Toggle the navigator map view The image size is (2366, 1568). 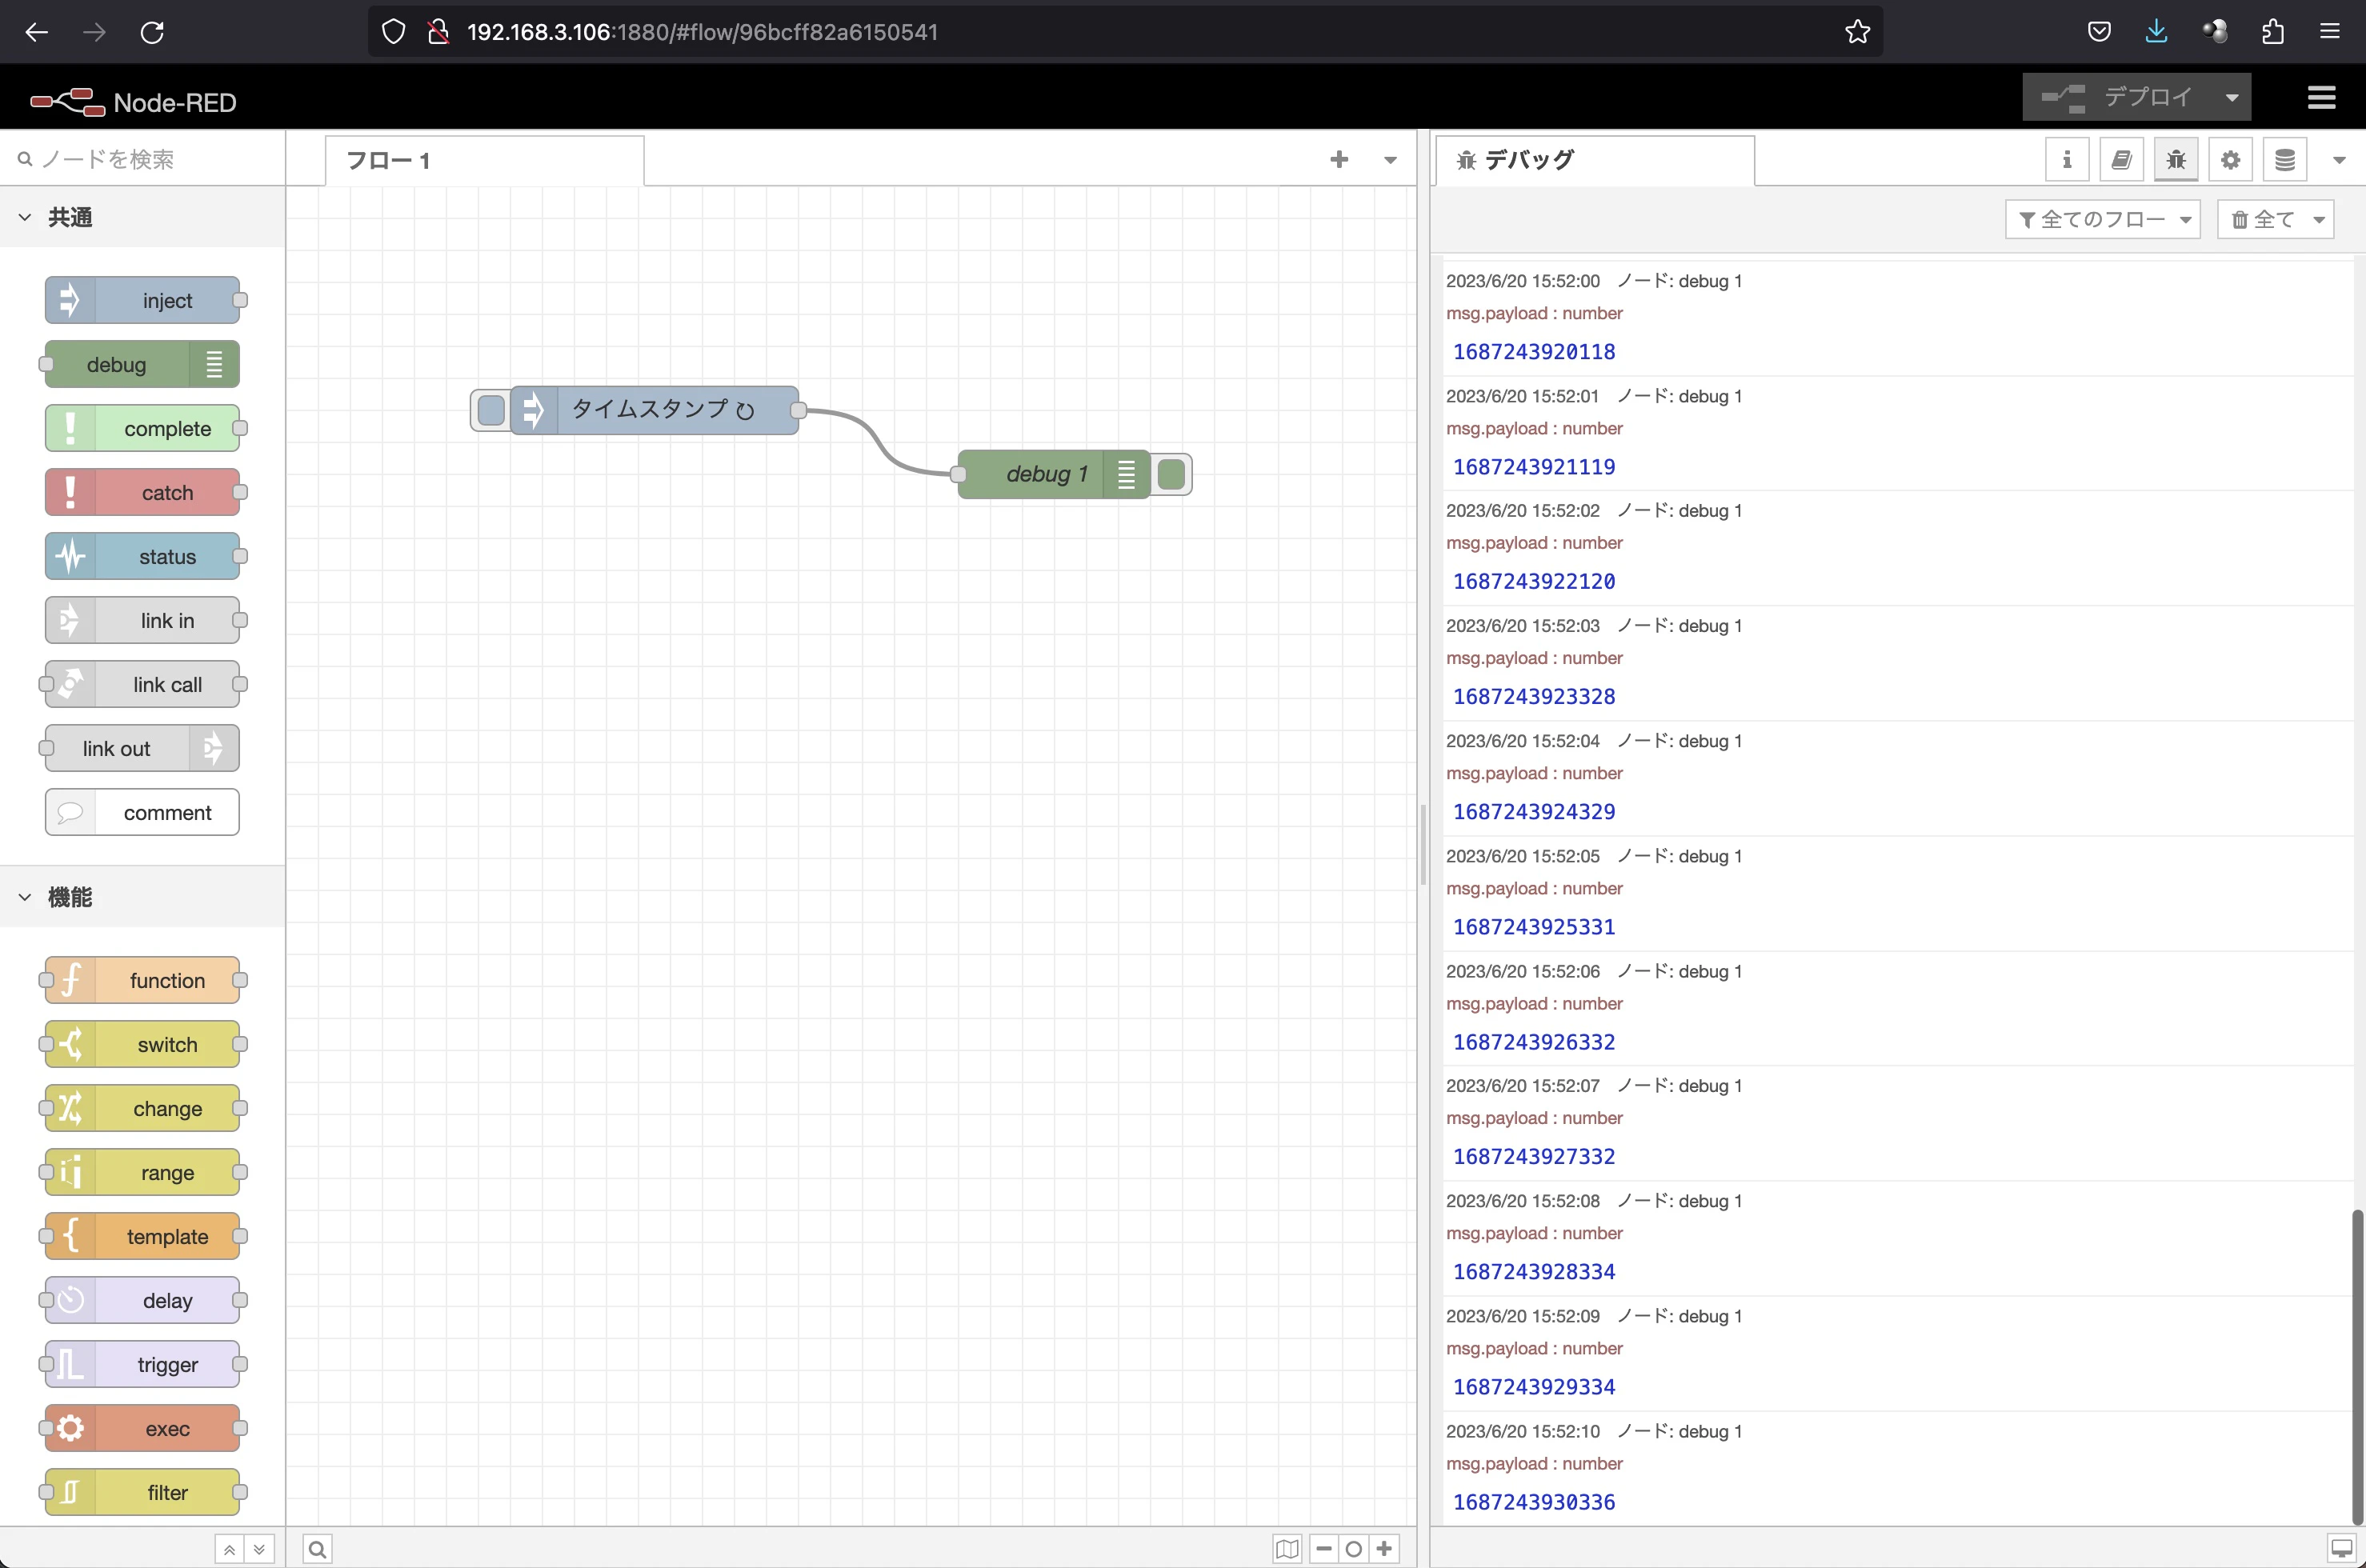coord(1287,1549)
